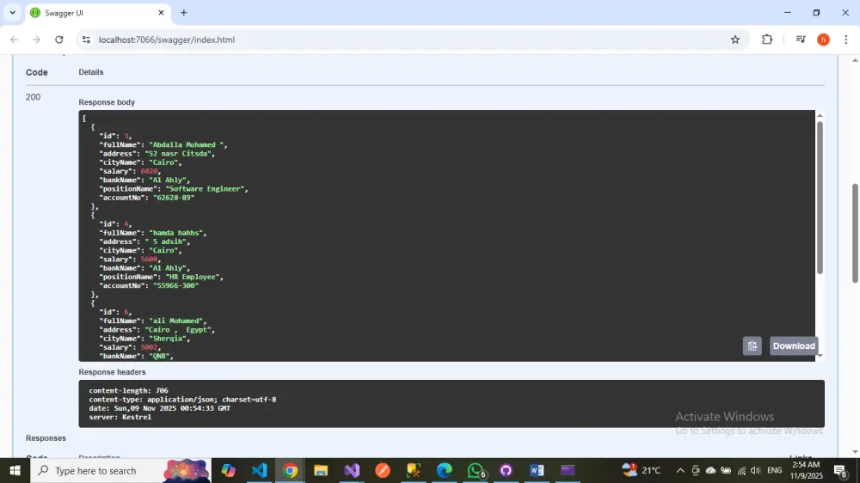Click the Download response button

pyautogui.click(x=794, y=346)
